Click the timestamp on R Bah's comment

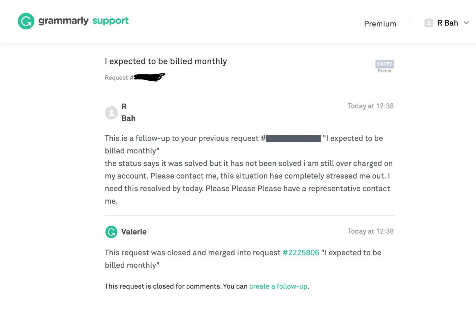point(370,106)
